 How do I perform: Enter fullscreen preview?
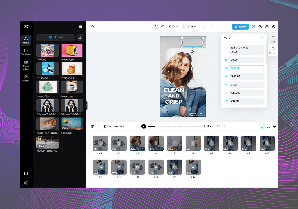pos(269,126)
